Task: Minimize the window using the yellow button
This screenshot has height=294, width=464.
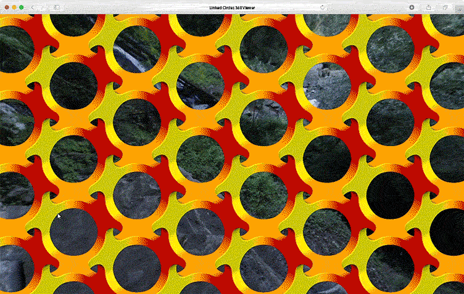Action: point(14,7)
